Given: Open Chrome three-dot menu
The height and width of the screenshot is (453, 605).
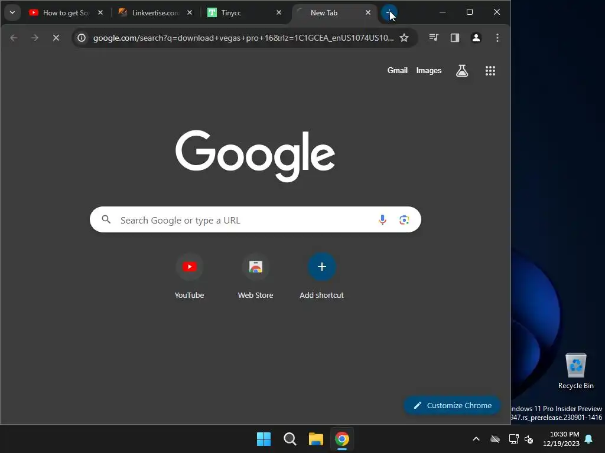Looking at the screenshot, I should 497,38.
